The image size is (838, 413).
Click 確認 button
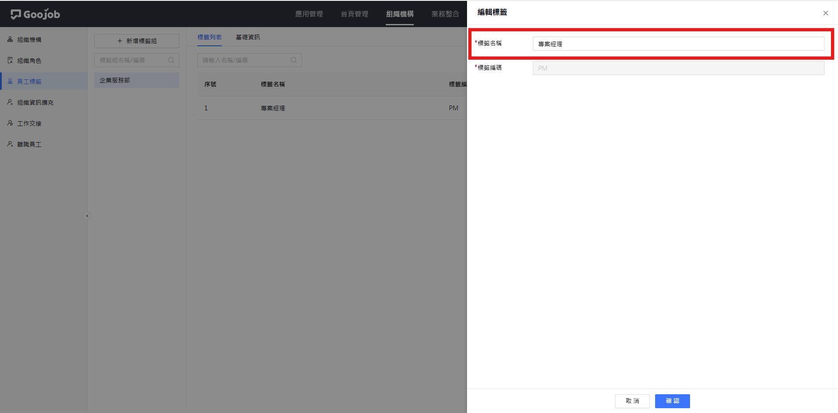673,401
